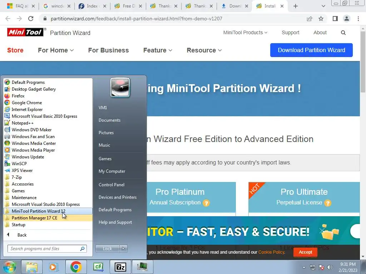Expand Partition Manager 17 CE folder
This screenshot has height=274, width=366.
48,218
